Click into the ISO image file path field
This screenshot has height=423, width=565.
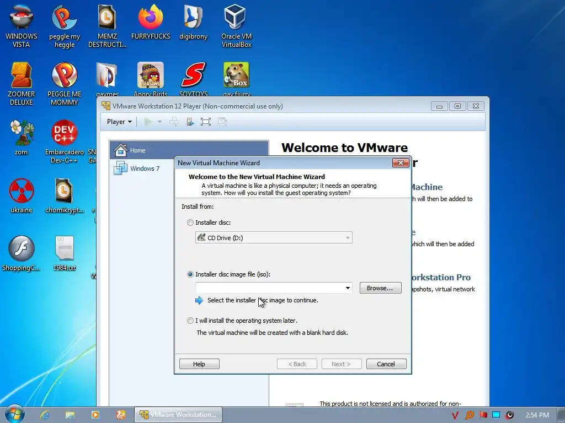point(269,288)
